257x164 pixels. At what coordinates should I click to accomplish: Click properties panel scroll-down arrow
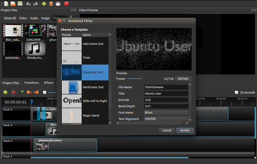190,120
